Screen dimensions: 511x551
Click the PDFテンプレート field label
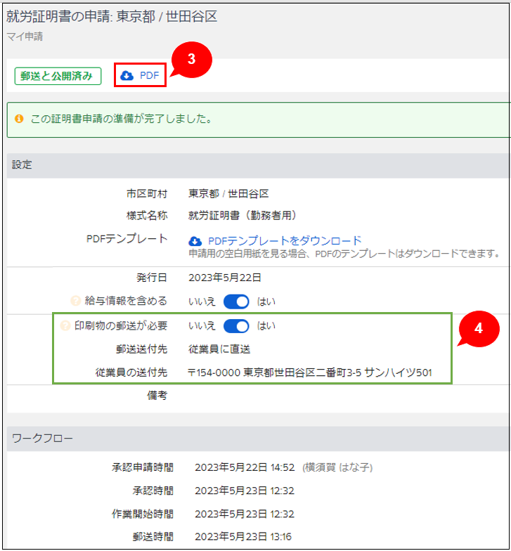click(127, 239)
